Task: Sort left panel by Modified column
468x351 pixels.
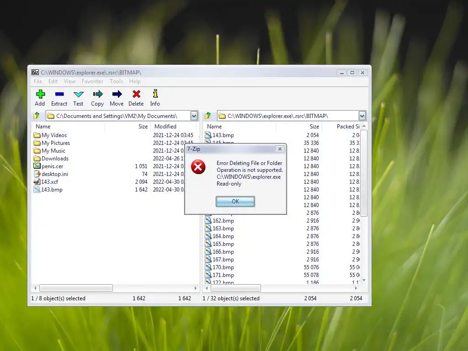Action: point(173,127)
